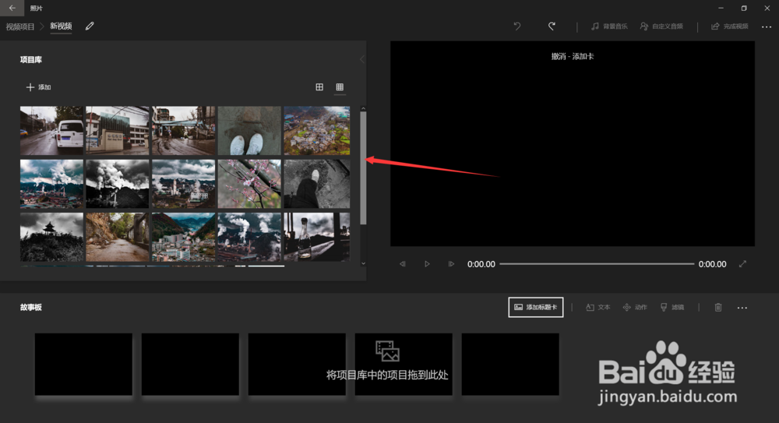Select the cloudy town with smoke photo

(x=183, y=183)
